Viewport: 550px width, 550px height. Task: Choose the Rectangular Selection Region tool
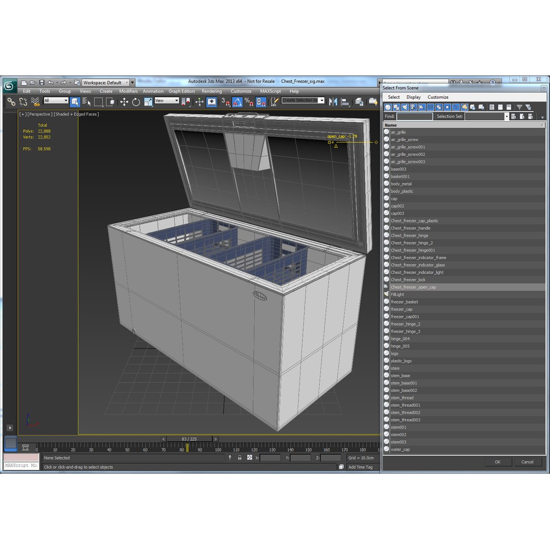click(98, 102)
